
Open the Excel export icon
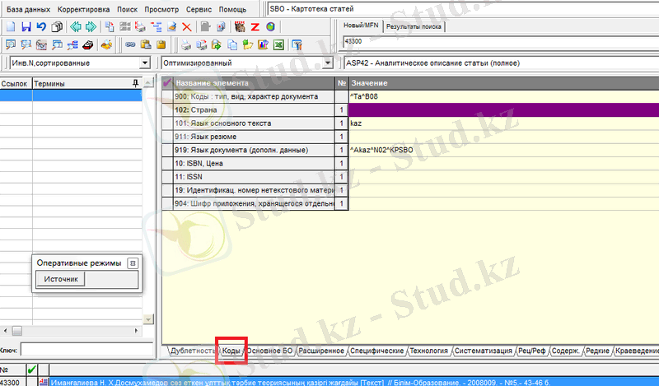pyautogui.click(x=278, y=45)
